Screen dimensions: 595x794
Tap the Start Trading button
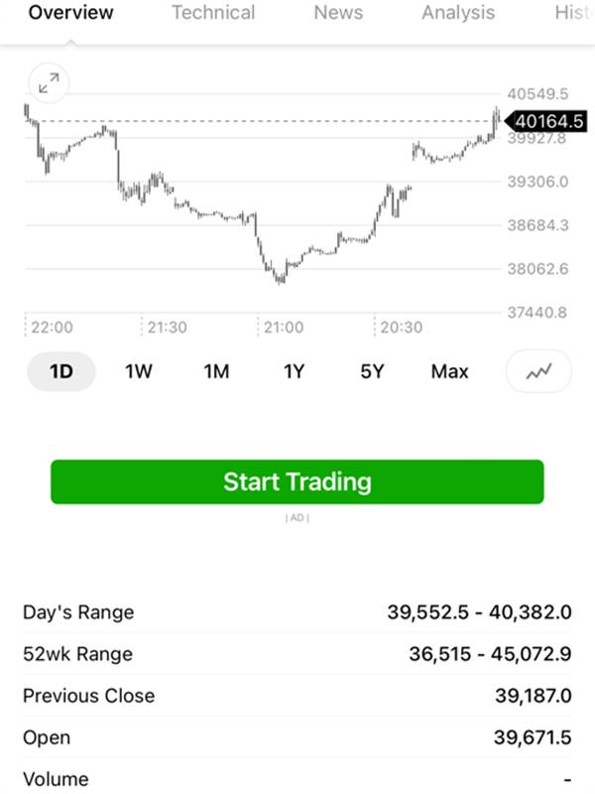click(297, 481)
